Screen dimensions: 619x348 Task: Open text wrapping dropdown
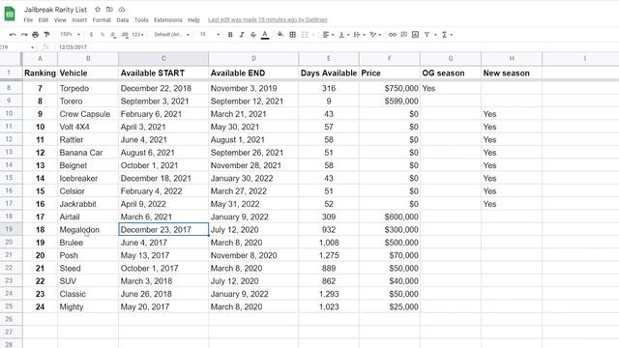[359, 35]
